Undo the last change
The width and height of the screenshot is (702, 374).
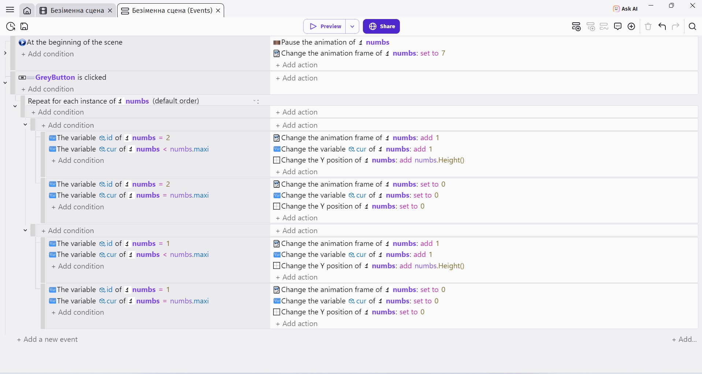click(x=662, y=26)
